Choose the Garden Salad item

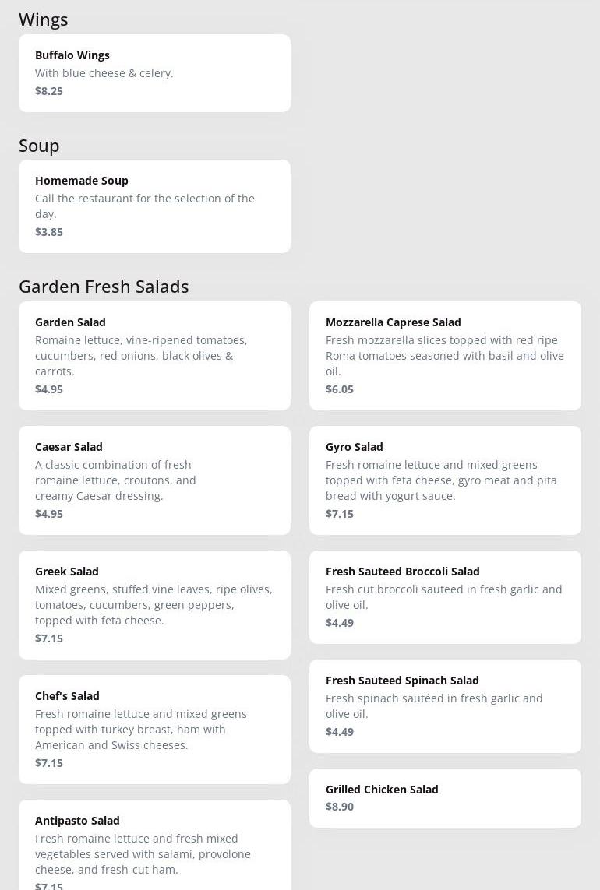[x=154, y=355]
